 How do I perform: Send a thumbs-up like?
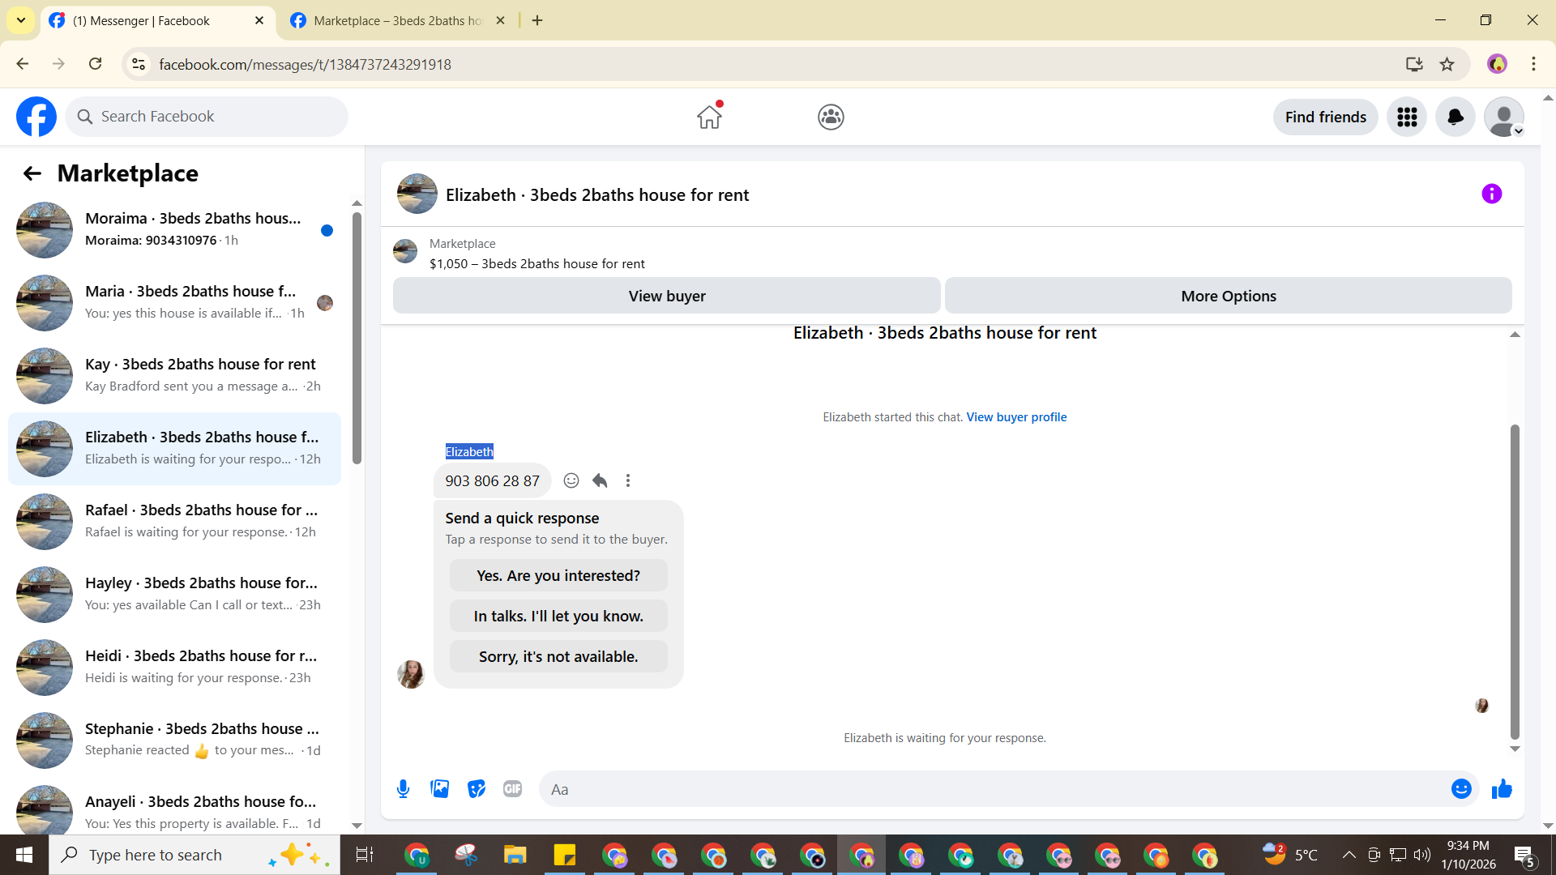pyautogui.click(x=1502, y=789)
